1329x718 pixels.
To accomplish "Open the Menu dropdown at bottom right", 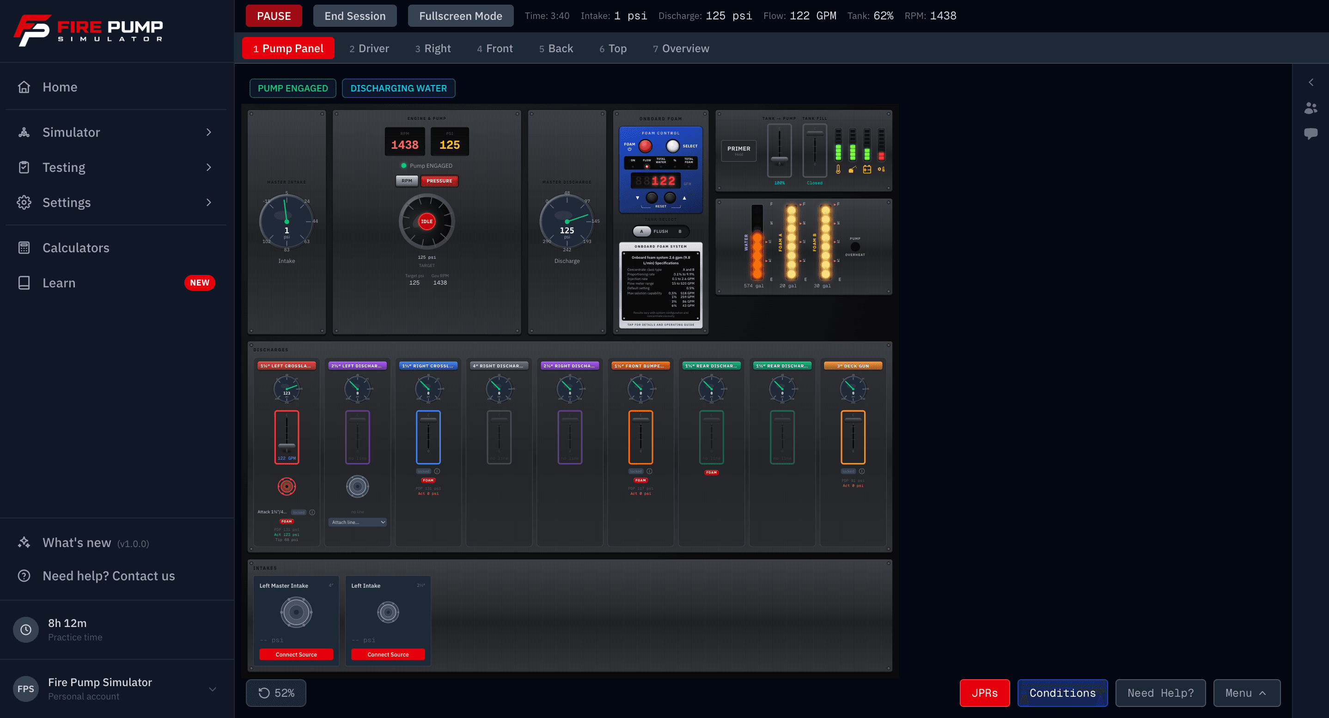I will [1246, 693].
